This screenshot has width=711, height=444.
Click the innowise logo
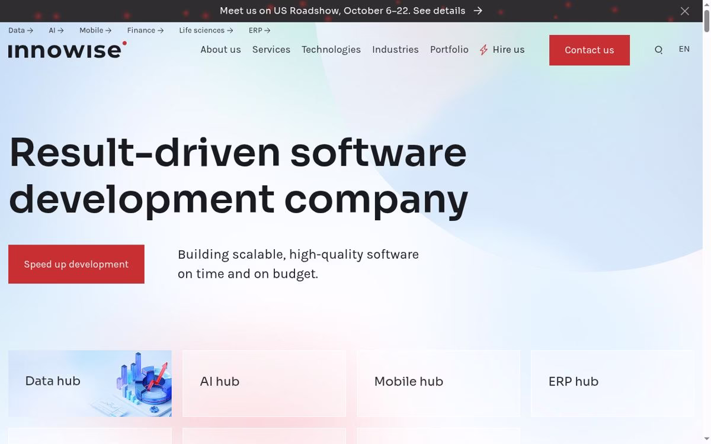point(68,50)
